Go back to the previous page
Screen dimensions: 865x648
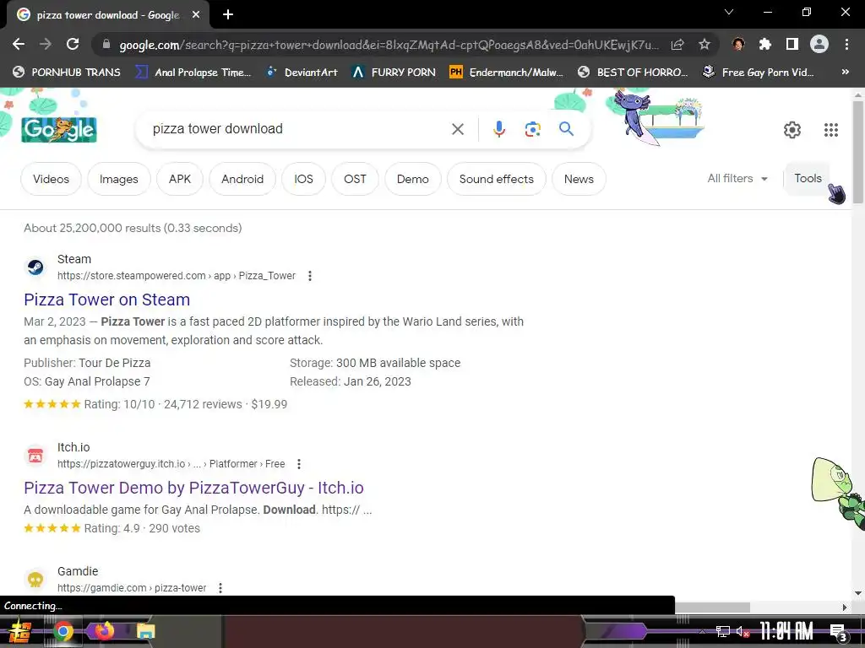pos(19,44)
